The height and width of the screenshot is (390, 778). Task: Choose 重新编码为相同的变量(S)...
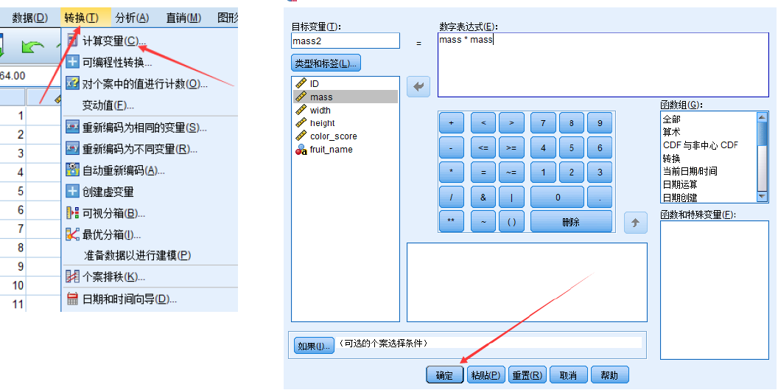(144, 128)
